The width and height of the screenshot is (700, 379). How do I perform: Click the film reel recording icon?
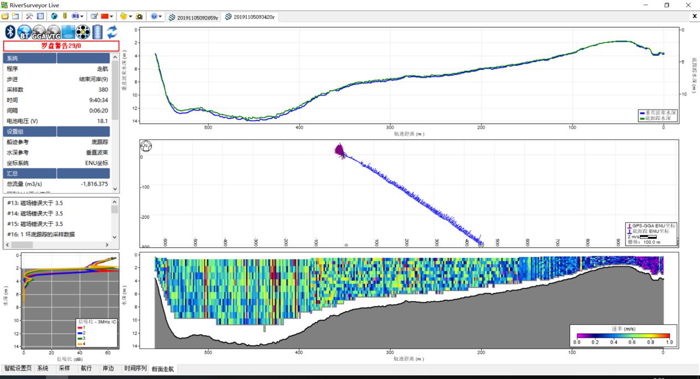(83, 32)
